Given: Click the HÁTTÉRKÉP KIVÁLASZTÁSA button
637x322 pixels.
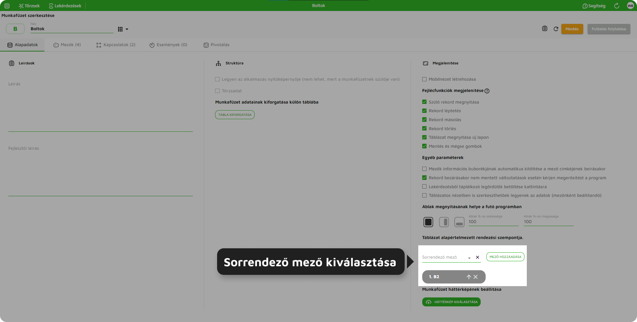Looking at the screenshot, I should 451,302.
